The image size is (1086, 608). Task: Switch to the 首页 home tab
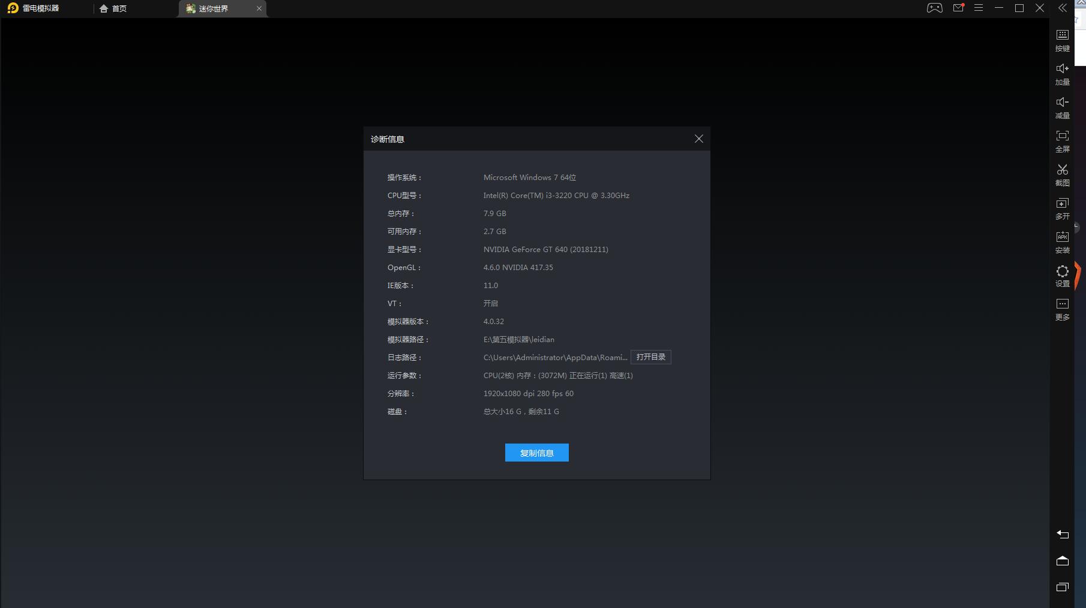tap(113, 8)
